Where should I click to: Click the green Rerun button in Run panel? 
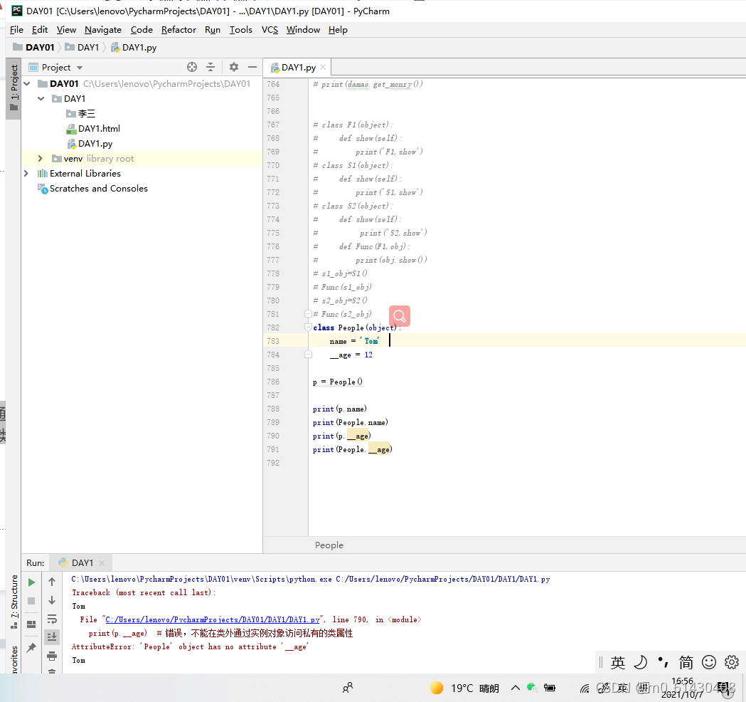31,582
